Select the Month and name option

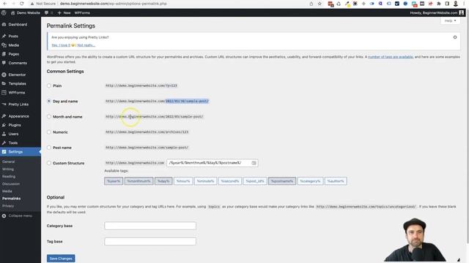tap(49, 117)
